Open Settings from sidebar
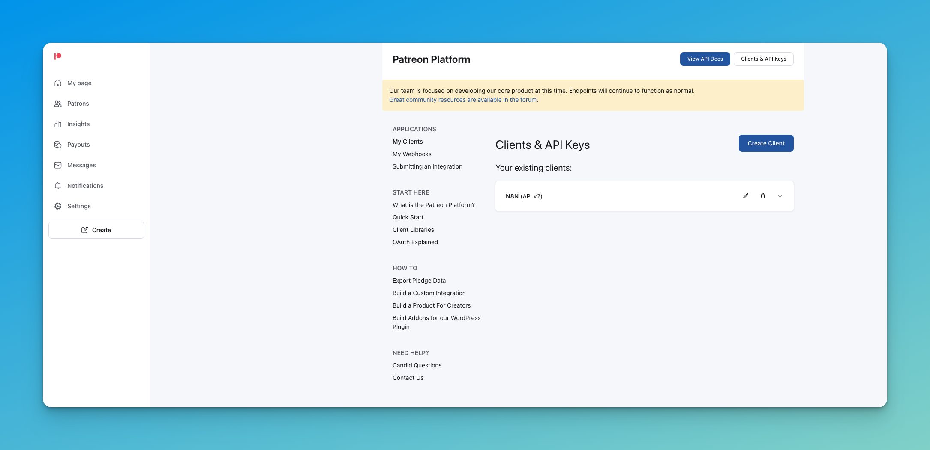Image resolution: width=930 pixels, height=450 pixels. pyautogui.click(x=79, y=206)
